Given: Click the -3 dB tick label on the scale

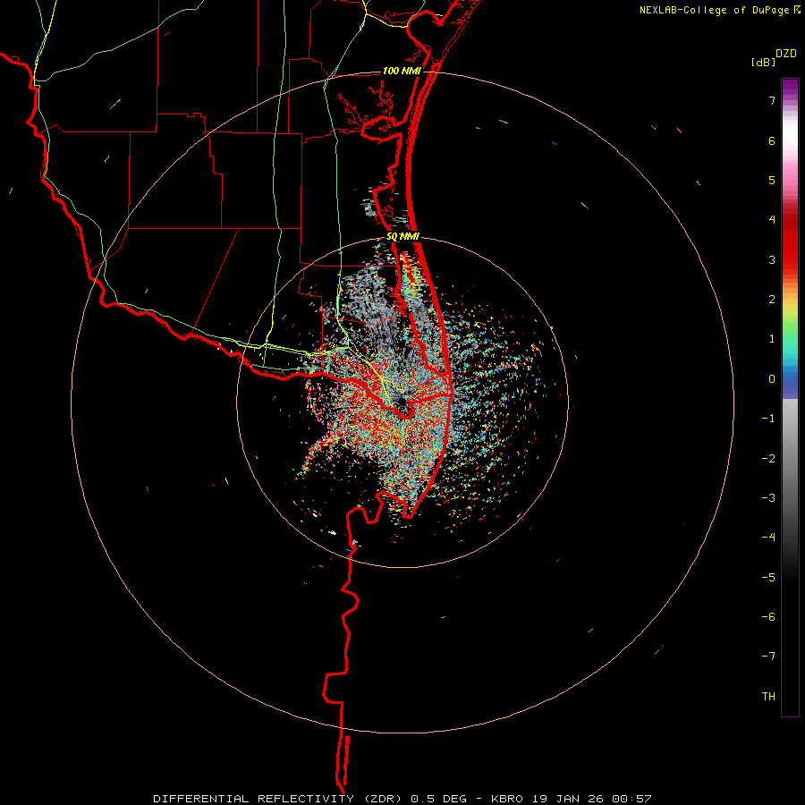Looking at the screenshot, I should click(768, 497).
